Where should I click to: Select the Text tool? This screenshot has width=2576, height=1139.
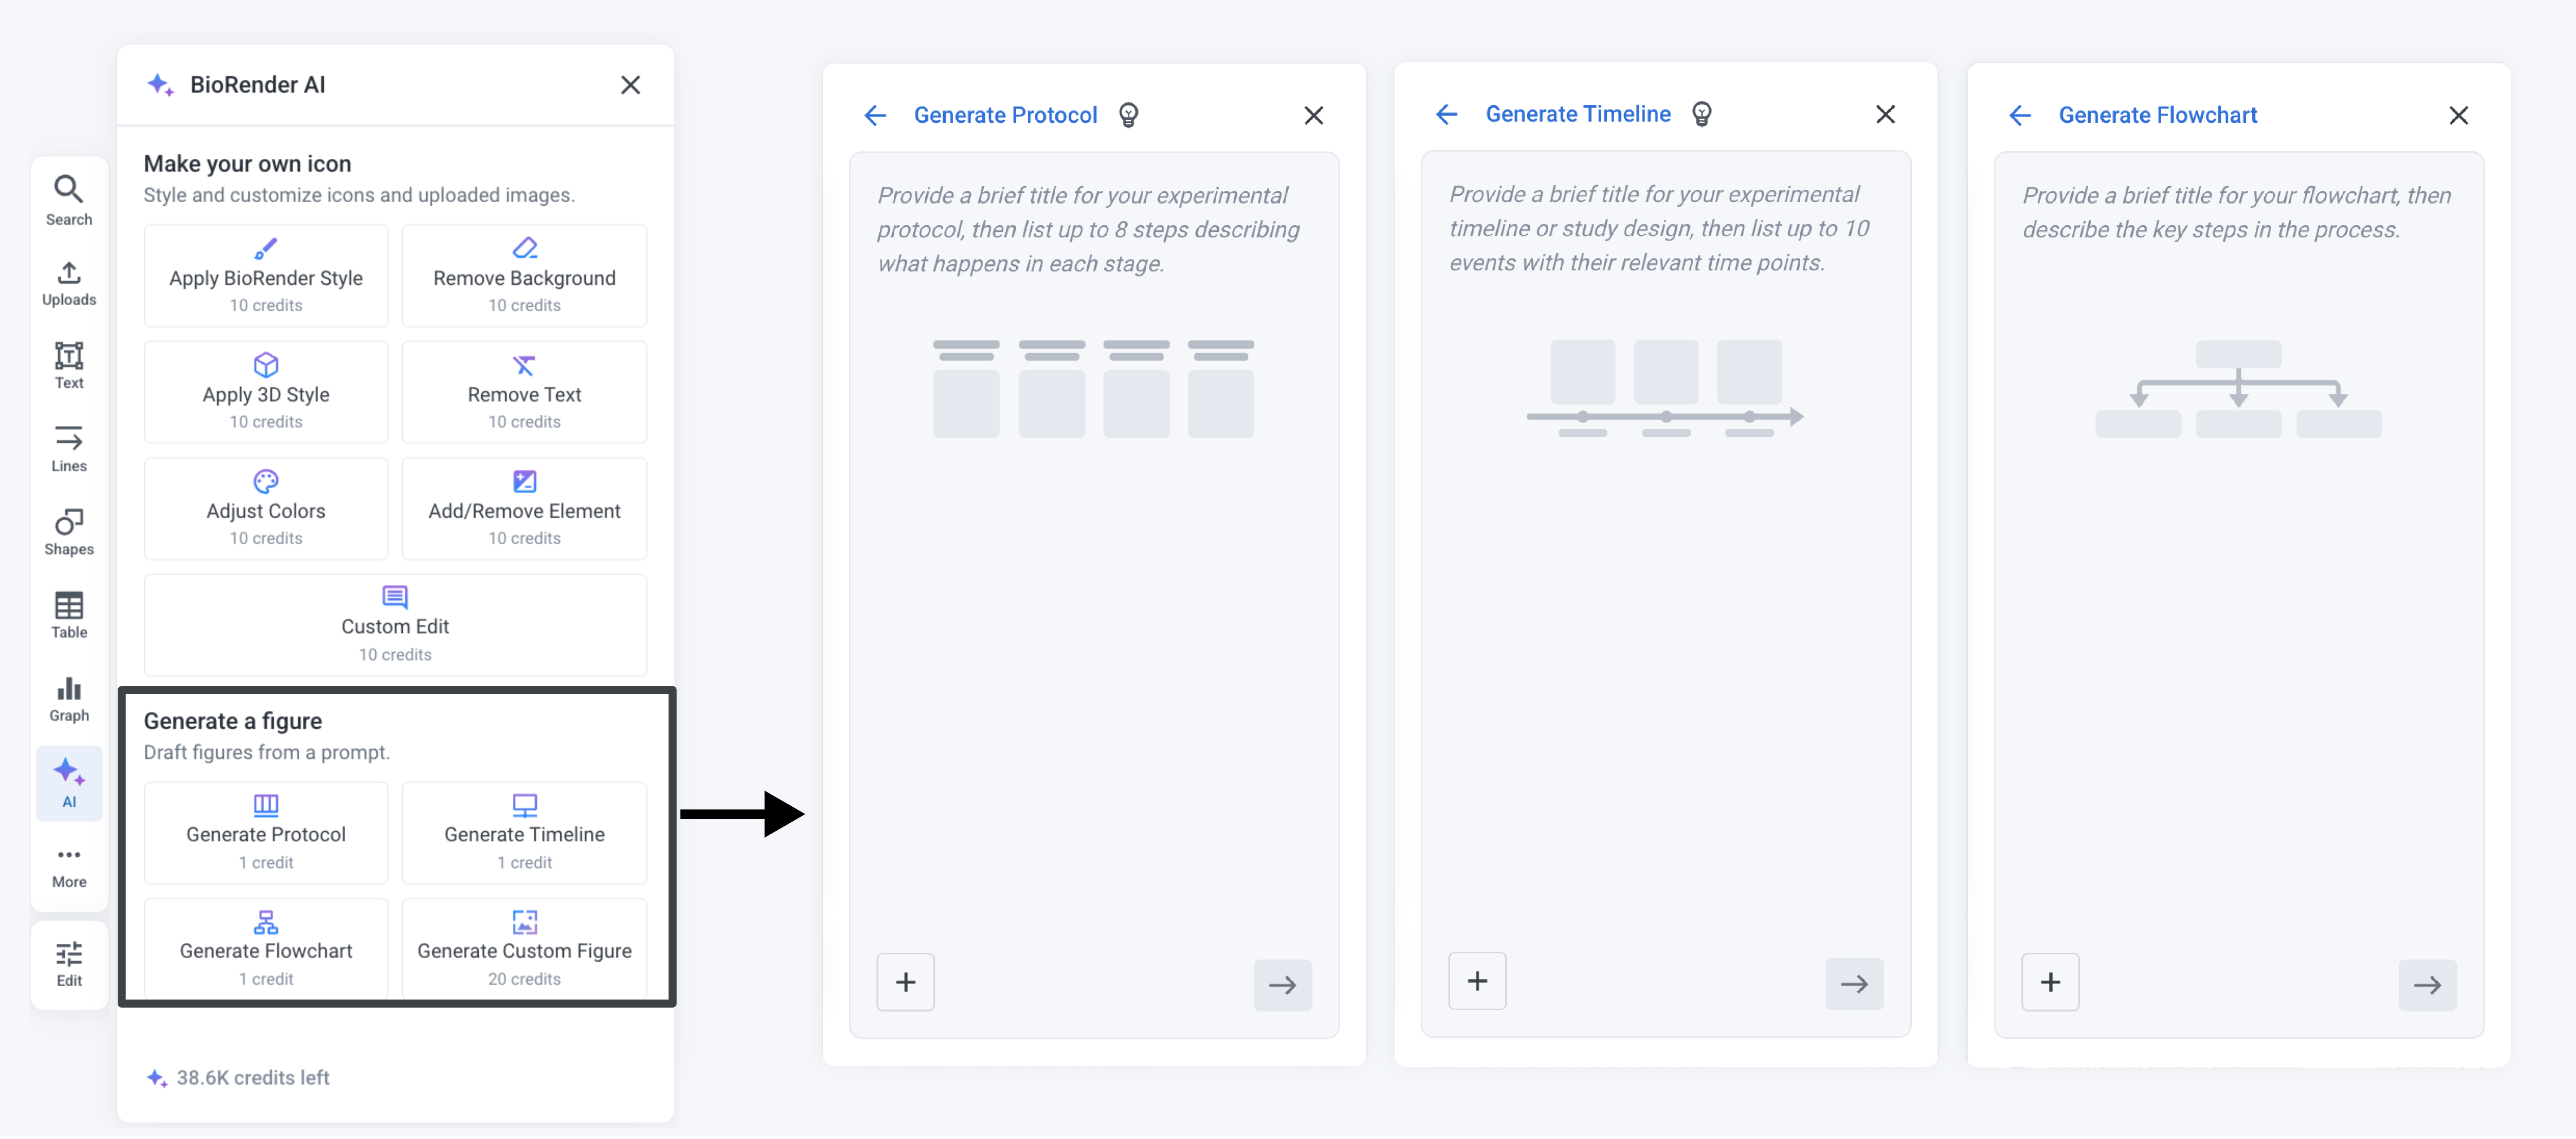pyautogui.click(x=69, y=365)
